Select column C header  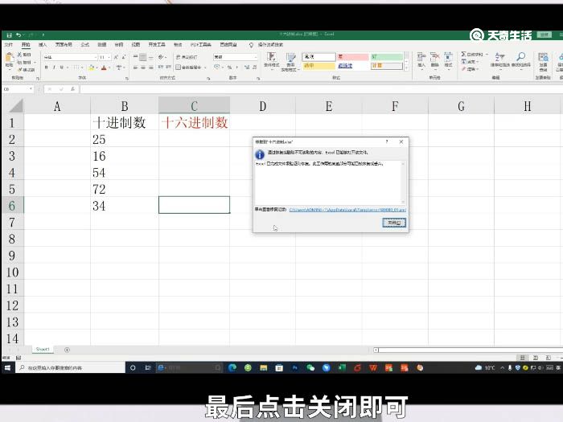click(x=194, y=106)
